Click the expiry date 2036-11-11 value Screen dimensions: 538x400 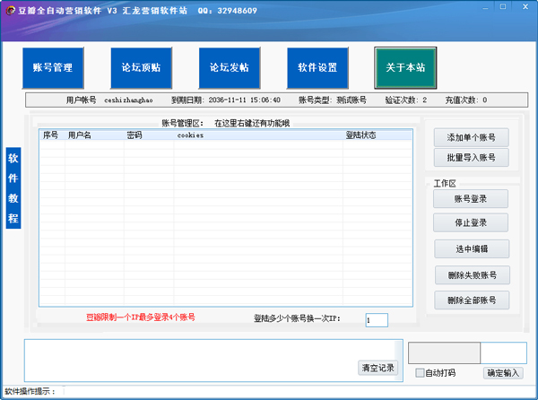[244, 100]
